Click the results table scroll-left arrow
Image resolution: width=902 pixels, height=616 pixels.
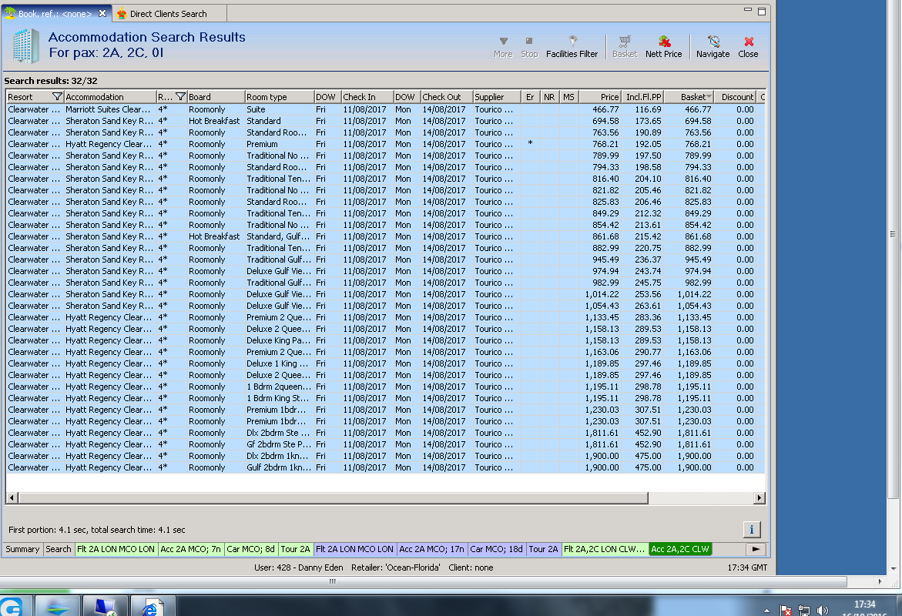[12, 497]
